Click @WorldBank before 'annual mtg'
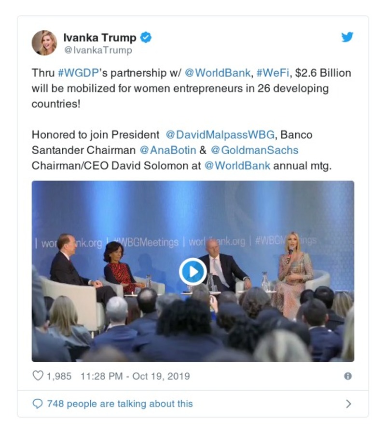 click(237, 166)
